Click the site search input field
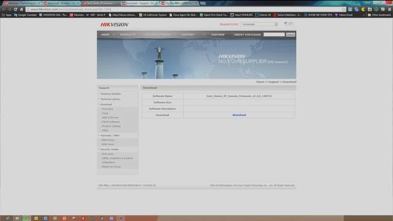Image resolution: width=393 pixels, height=221 pixels. [x=274, y=34]
